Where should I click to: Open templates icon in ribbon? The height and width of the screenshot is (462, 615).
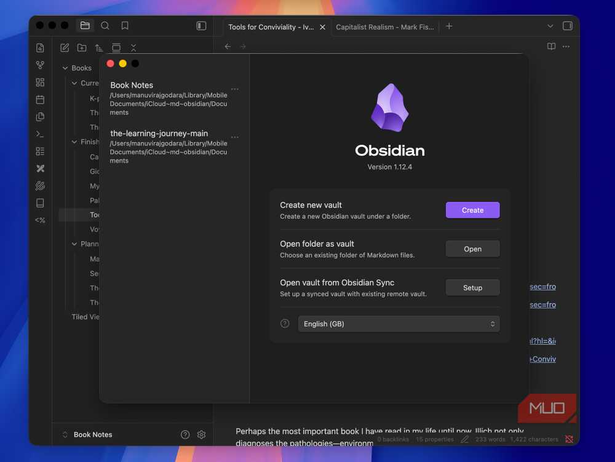(x=40, y=117)
